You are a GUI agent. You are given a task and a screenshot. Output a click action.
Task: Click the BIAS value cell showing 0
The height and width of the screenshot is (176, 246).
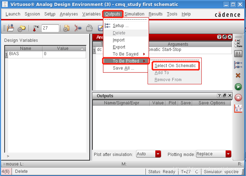pyautogui.click(x=64, y=54)
